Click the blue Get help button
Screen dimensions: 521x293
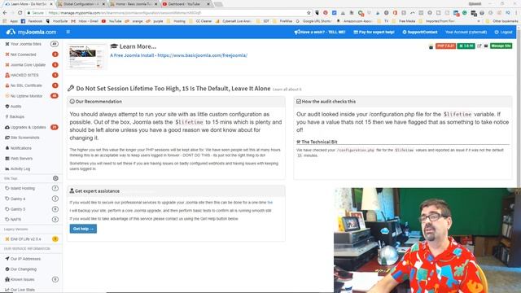[83, 229]
